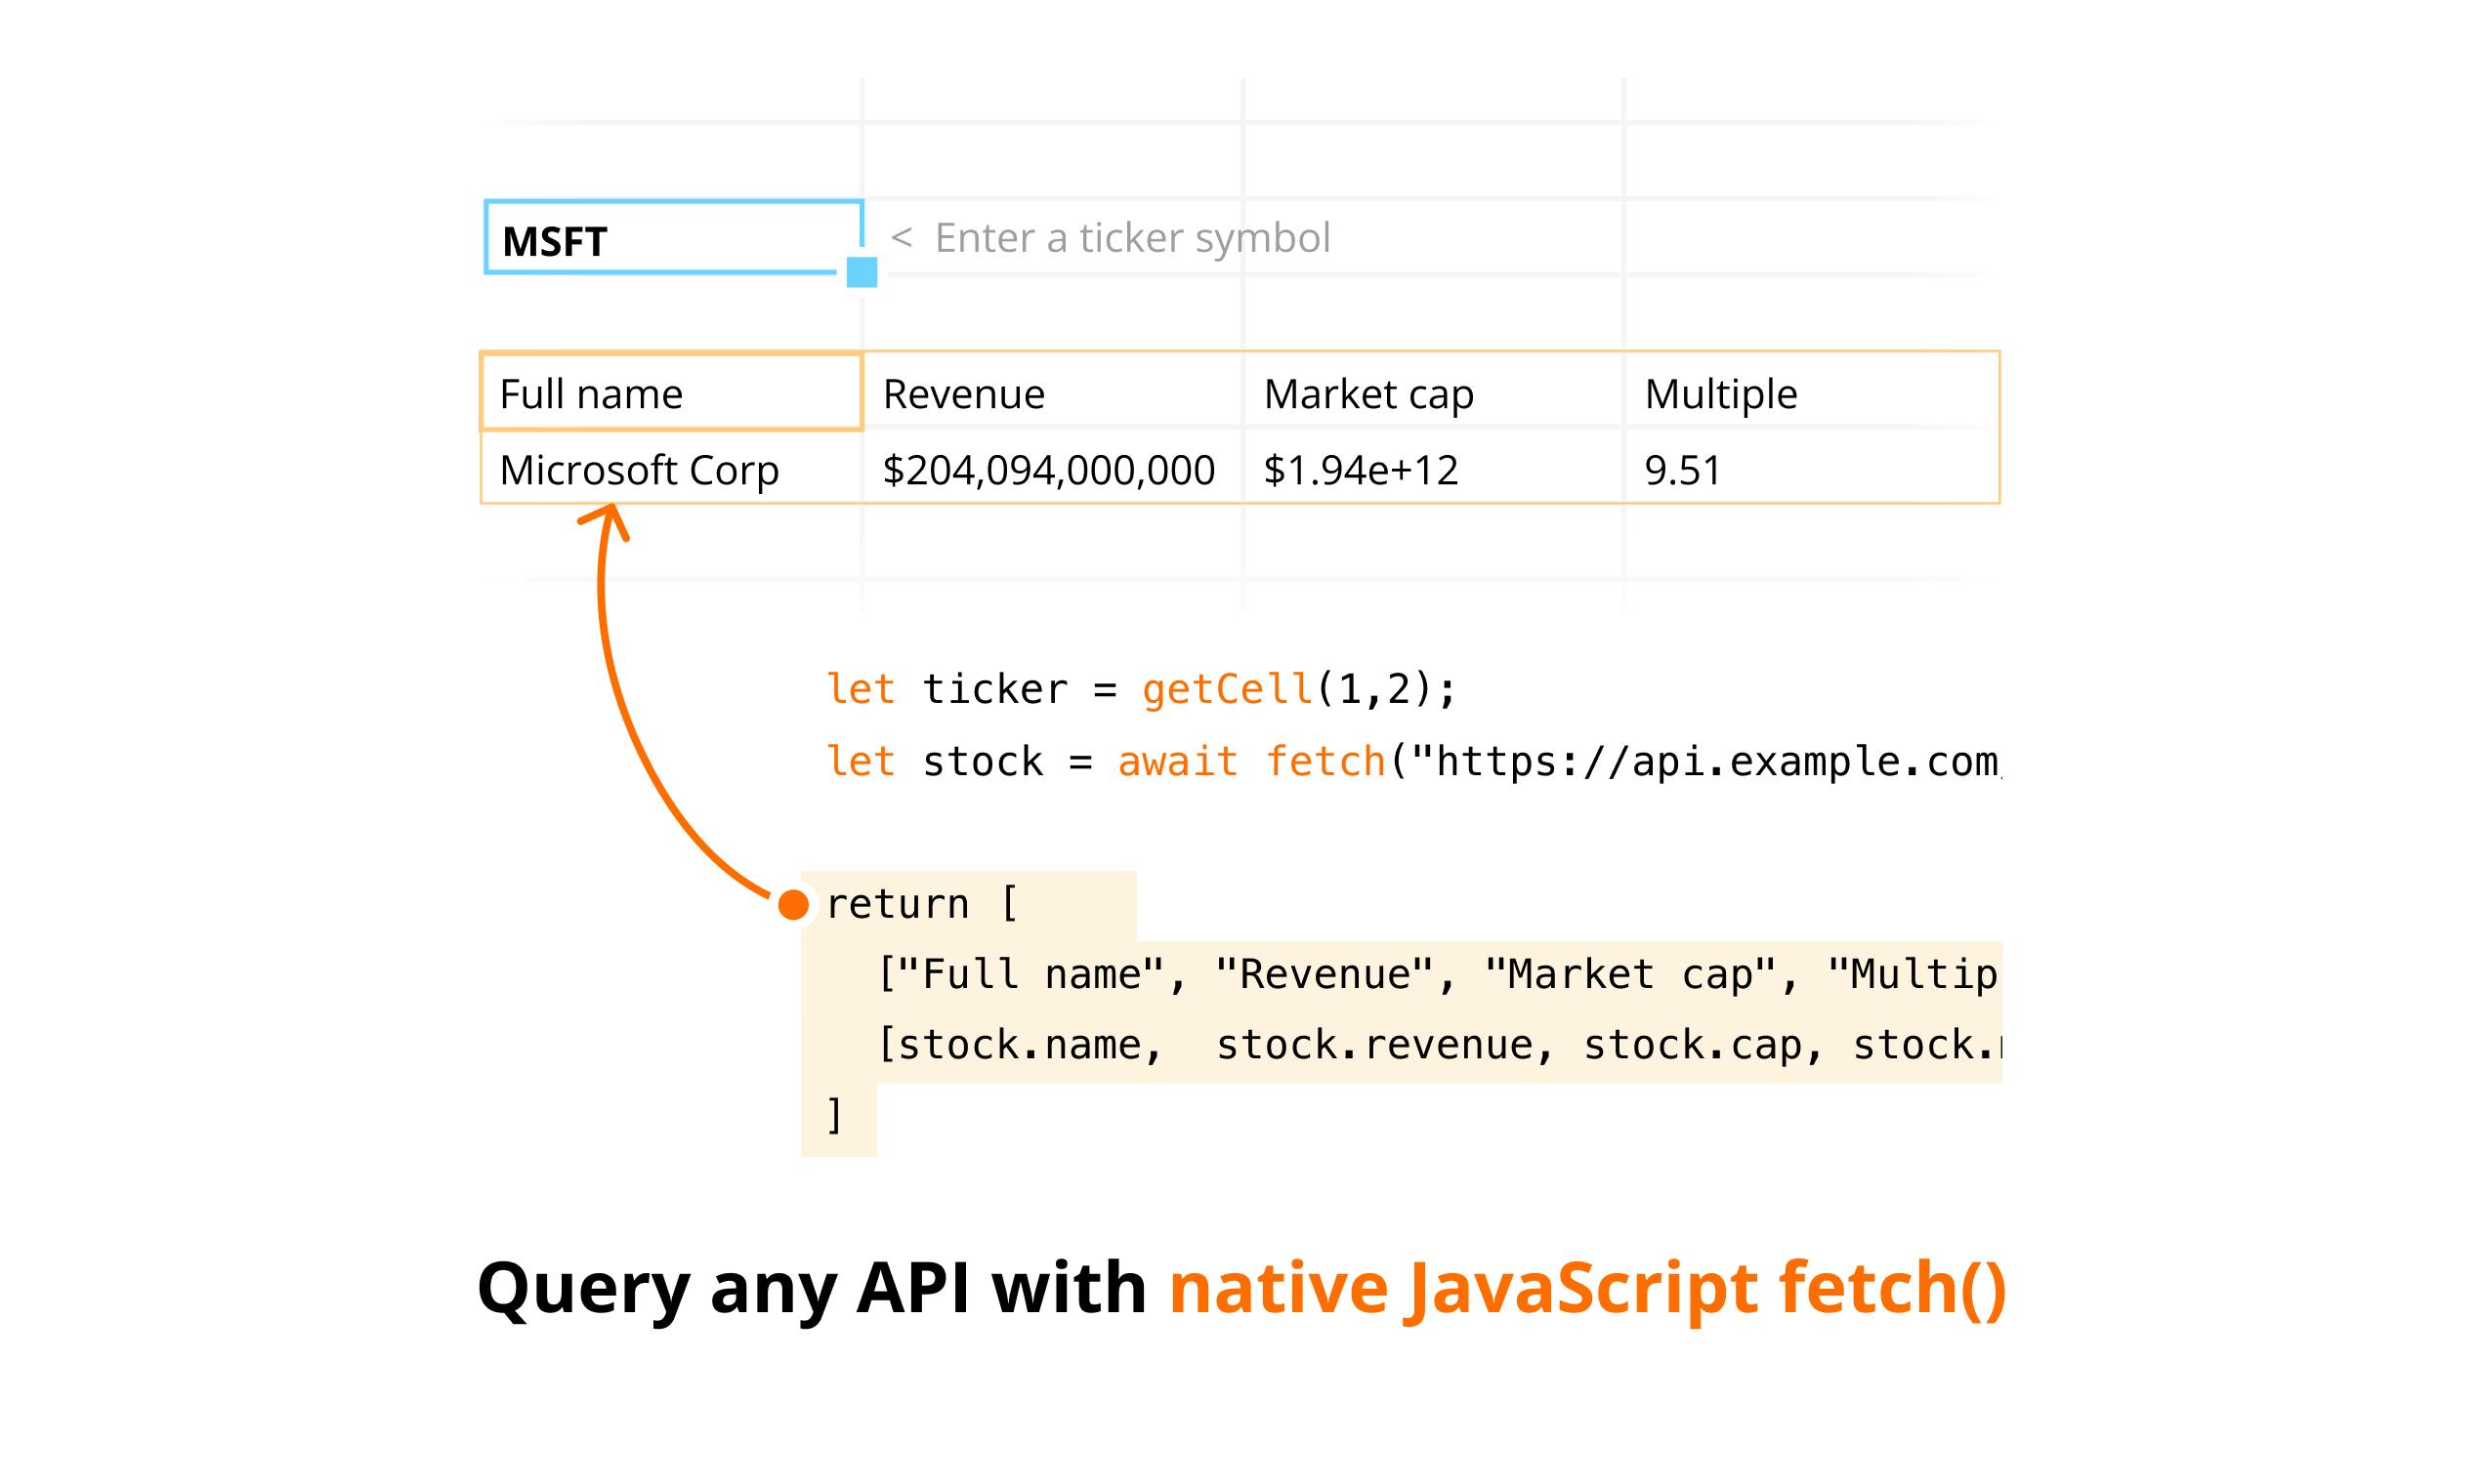Click the 'Microsoft Corp' cell
The width and height of the screenshot is (2481, 1484).
(671, 468)
